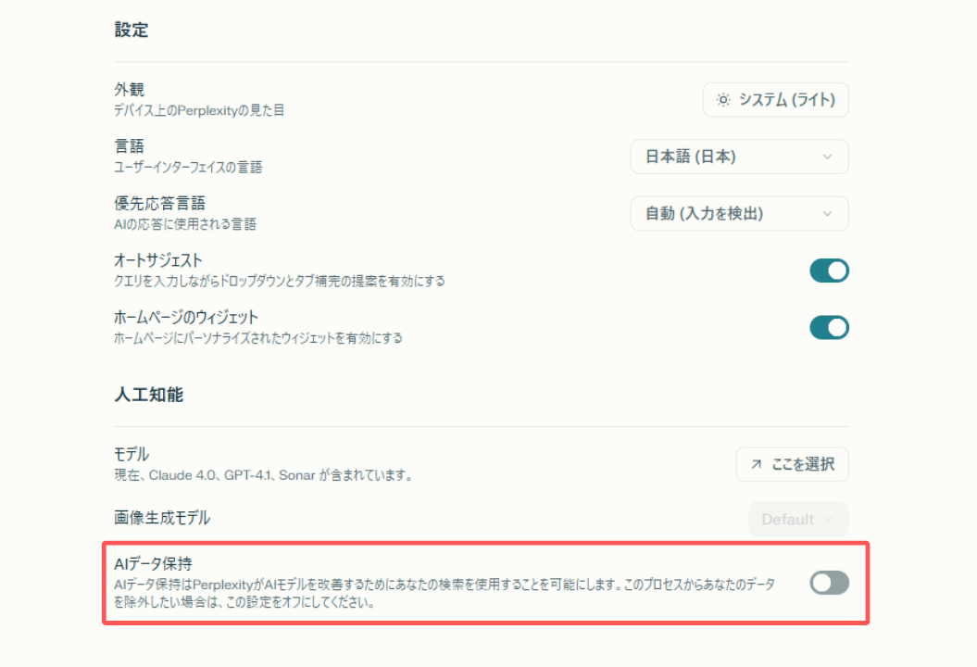
Task: Click the オートサジェスト description about ドロップダウンとタブ補完
Action: 280,281
